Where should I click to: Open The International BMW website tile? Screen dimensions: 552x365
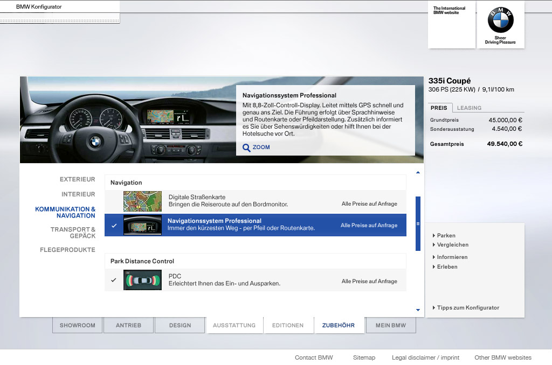coord(451,25)
